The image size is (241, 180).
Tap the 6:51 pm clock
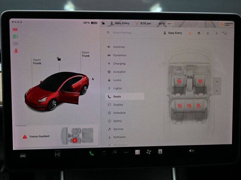(x=146, y=23)
